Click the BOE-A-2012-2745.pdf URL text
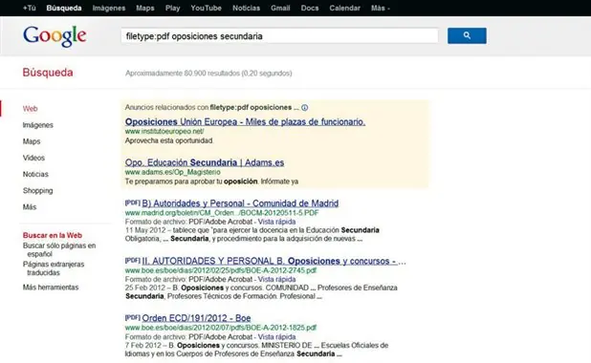Screen dimensions: 591x363 pos(221,270)
